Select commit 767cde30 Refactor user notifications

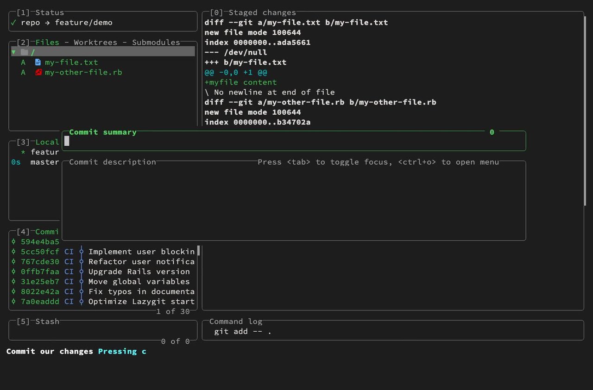click(x=103, y=261)
